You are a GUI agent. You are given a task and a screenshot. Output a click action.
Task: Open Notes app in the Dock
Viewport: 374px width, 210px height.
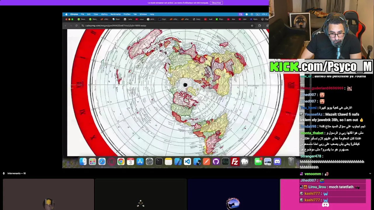coord(168,162)
